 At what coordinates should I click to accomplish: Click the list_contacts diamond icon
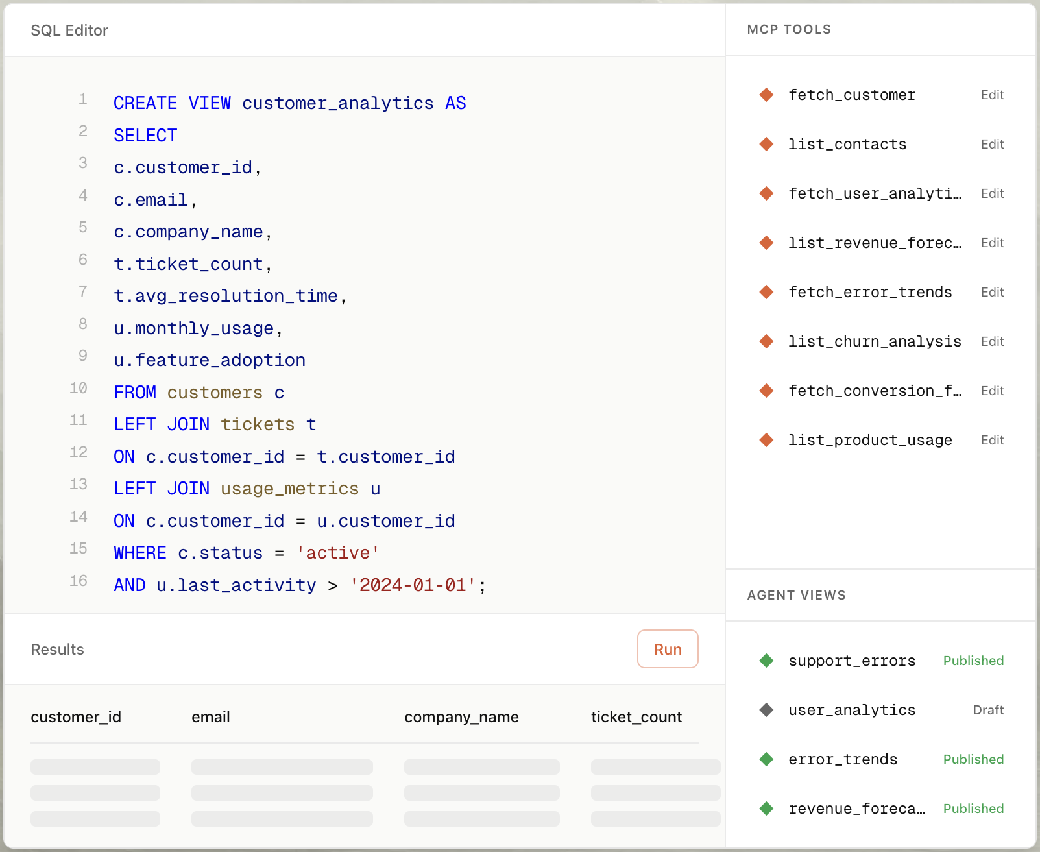coord(766,144)
